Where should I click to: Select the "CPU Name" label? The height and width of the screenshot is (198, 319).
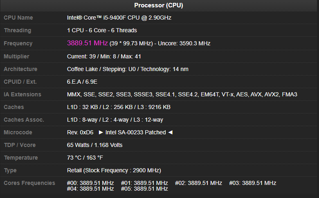[x=18, y=18]
